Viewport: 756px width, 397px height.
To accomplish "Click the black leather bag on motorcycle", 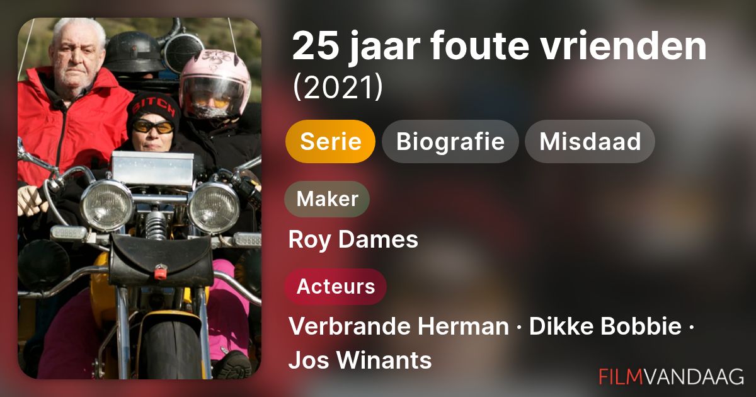I will click(161, 261).
